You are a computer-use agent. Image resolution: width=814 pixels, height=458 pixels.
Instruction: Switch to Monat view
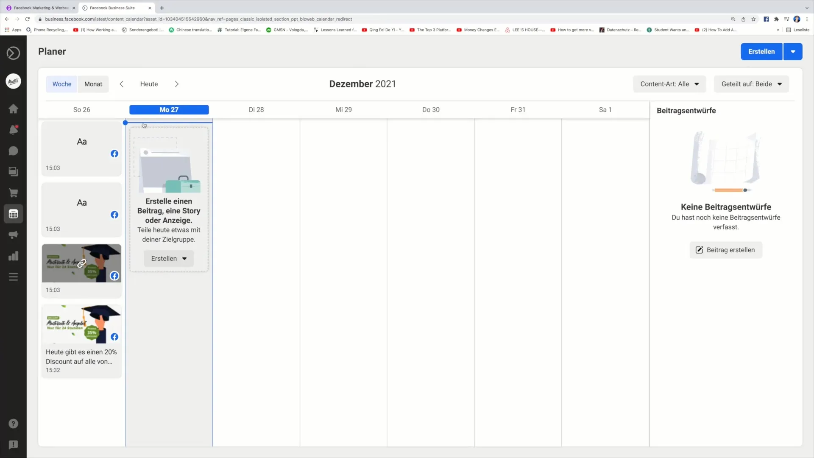pos(93,84)
